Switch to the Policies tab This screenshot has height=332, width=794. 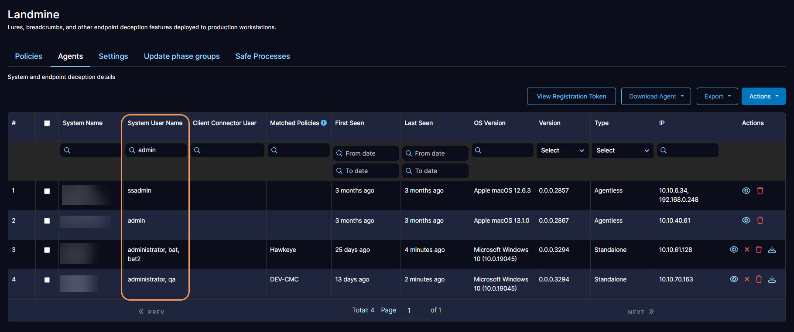(x=29, y=56)
